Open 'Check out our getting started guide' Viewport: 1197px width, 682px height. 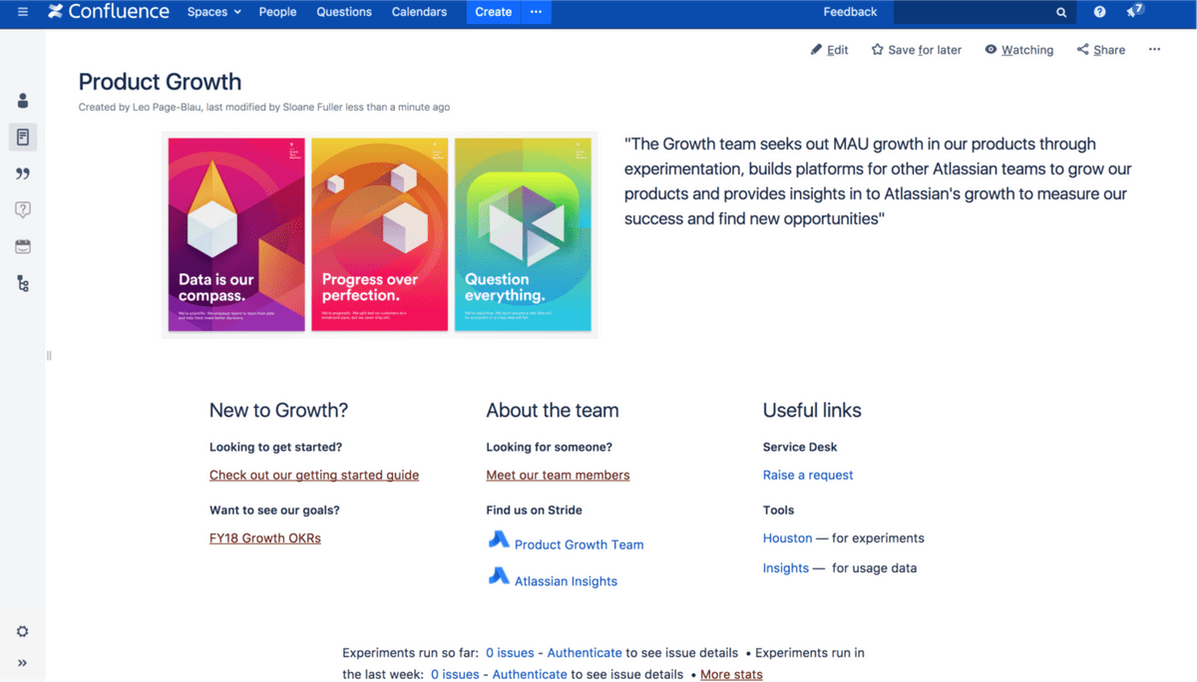(x=314, y=476)
